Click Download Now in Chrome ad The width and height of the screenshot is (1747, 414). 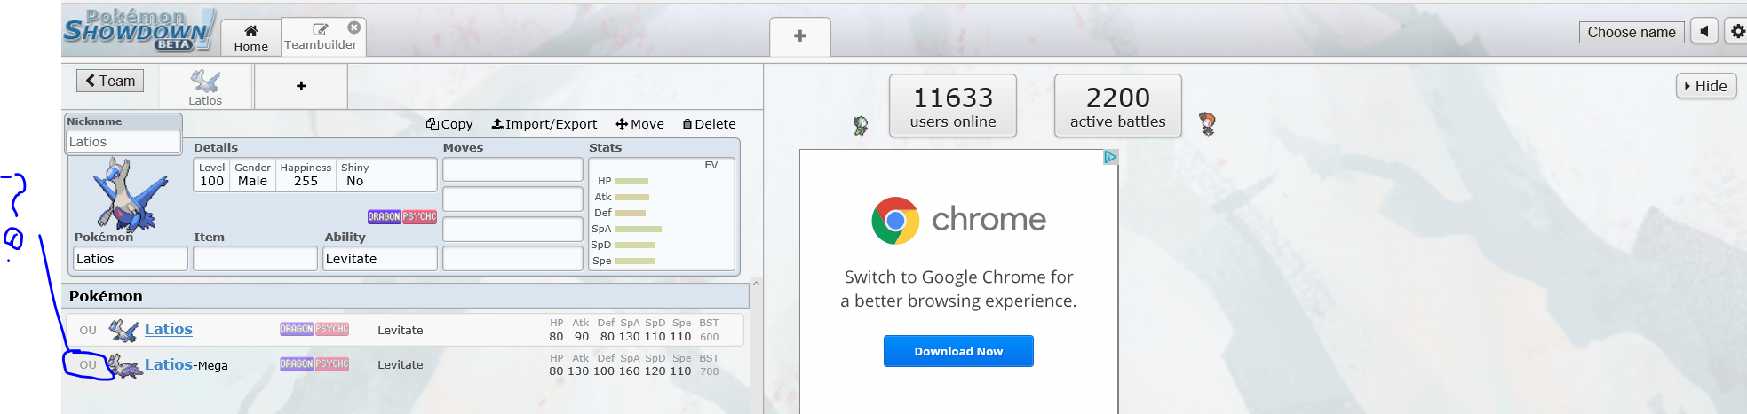[x=958, y=351]
